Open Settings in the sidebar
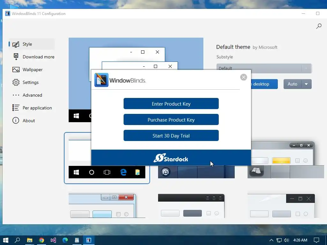327x245 pixels. (32, 82)
